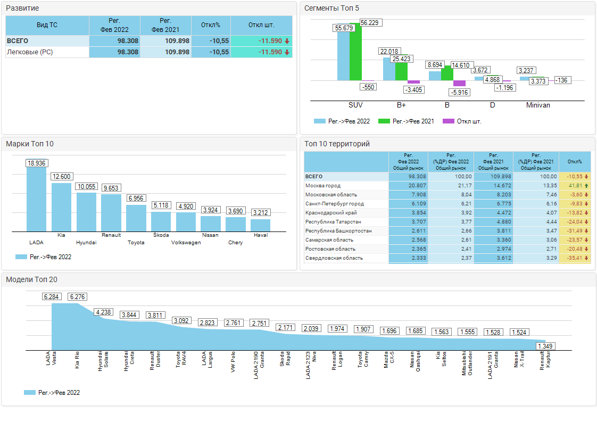This screenshot has height=422, width=597.
Task: Click the red arrow in Санкт-Петербург город row
Action: [586, 204]
